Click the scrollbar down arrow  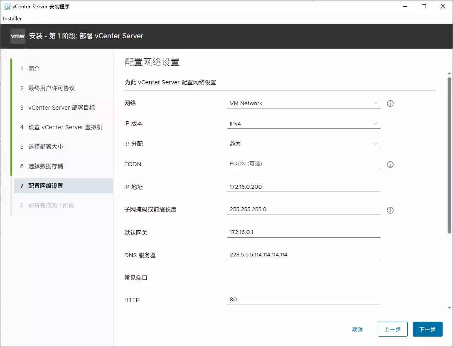(x=449, y=308)
